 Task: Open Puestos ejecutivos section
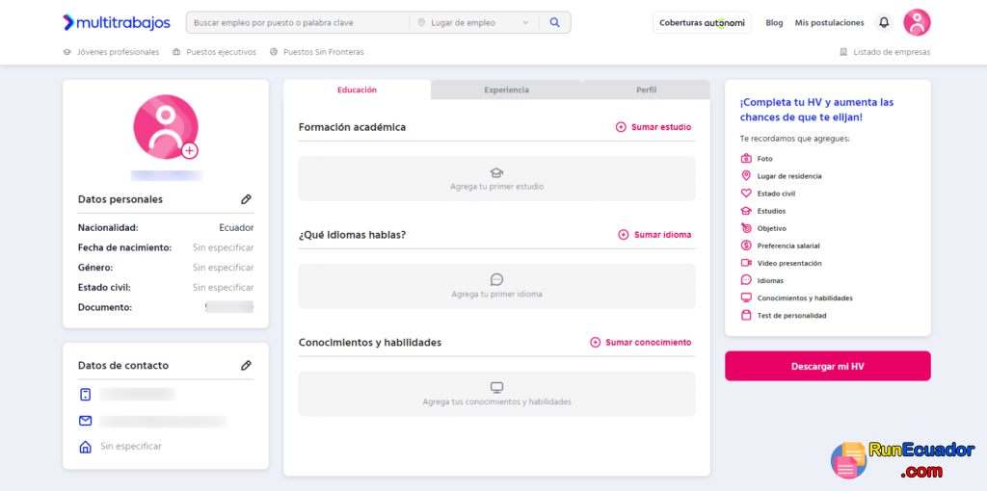(215, 52)
